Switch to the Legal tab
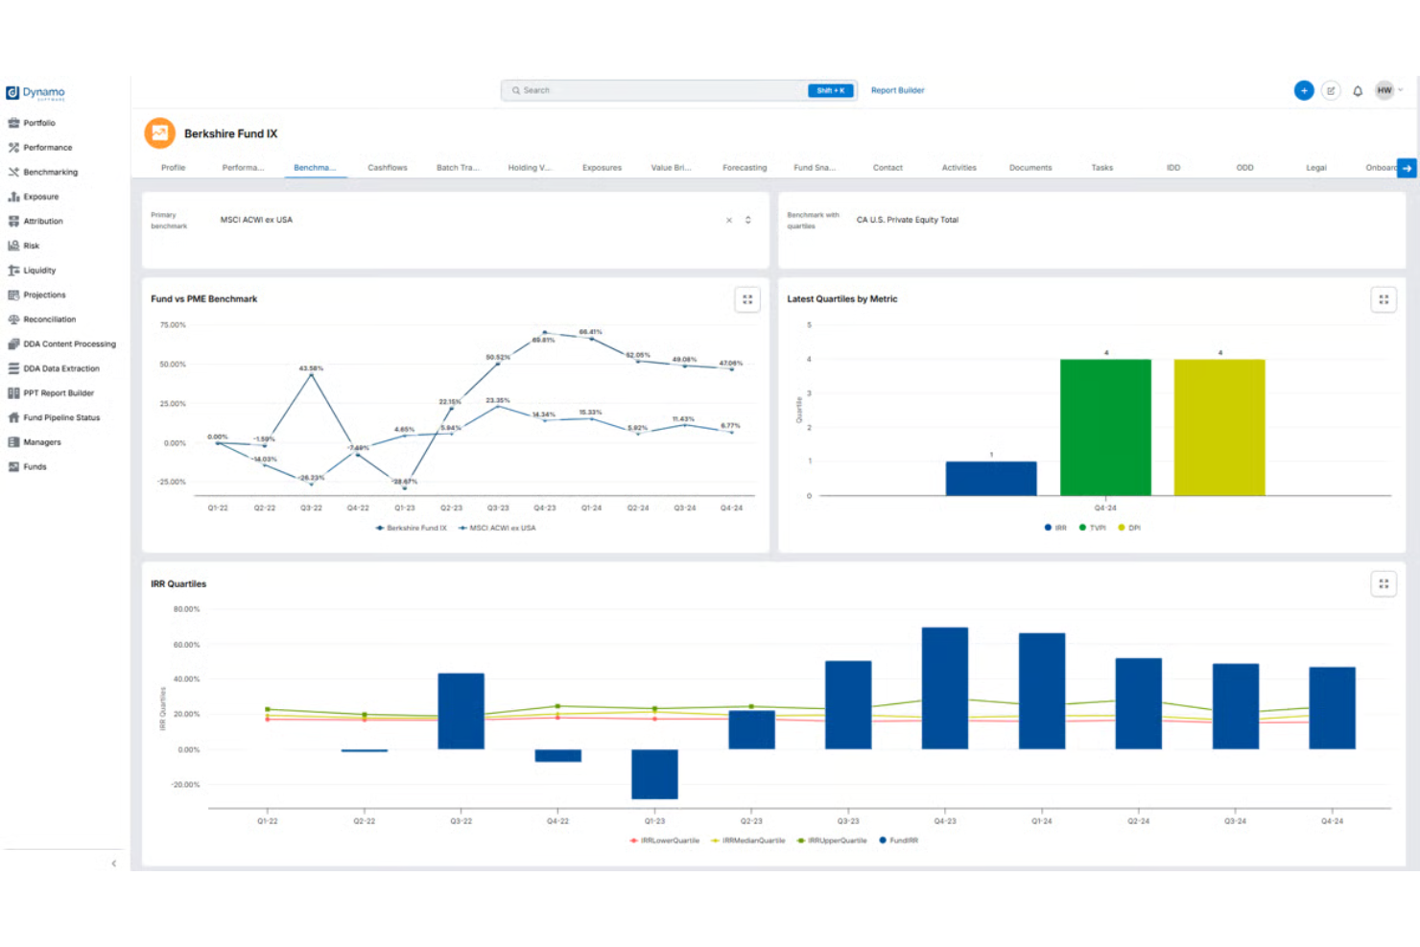The image size is (1420, 947). [x=1316, y=168]
